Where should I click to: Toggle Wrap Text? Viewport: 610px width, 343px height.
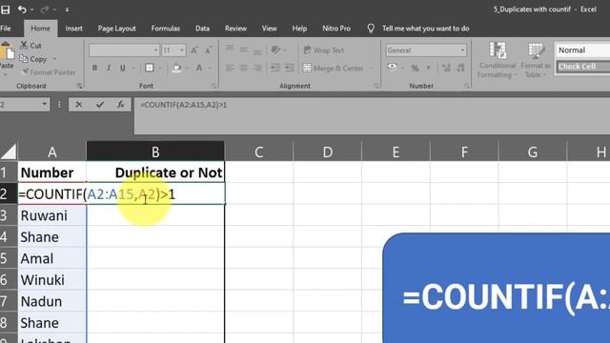pyautogui.click(x=324, y=50)
